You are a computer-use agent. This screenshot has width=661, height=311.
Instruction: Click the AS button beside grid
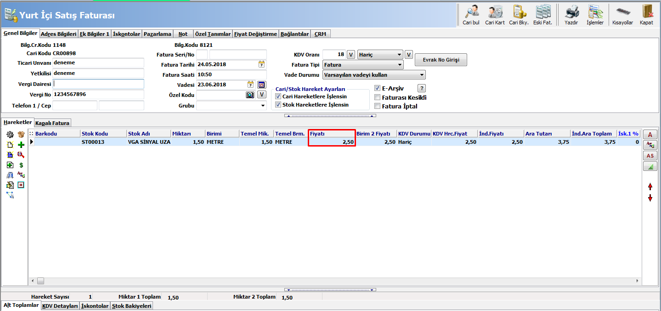click(x=650, y=156)
